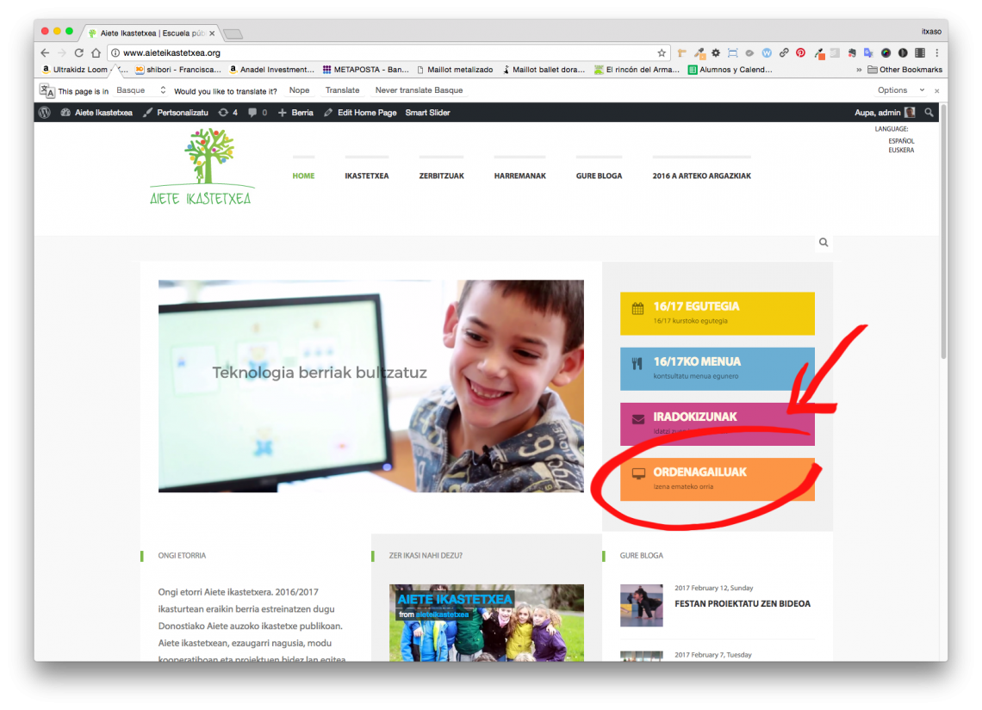Open the + Berria new content menu

(295, 113)
